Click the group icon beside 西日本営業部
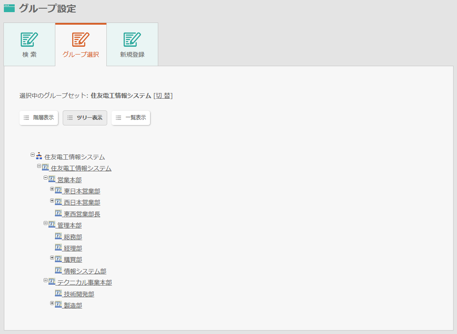This screenshot has width=457, height=334. [58, 202]
